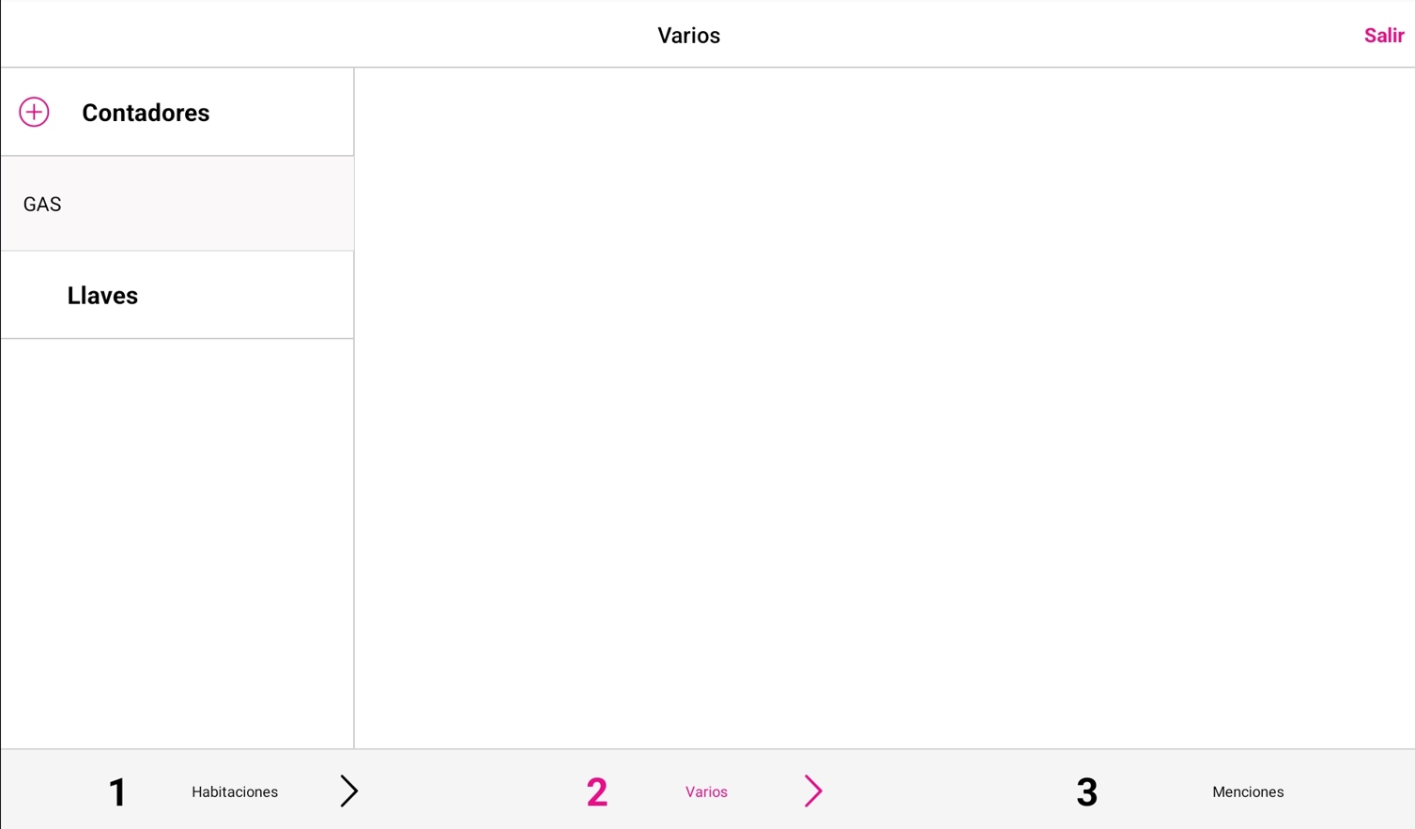The width and height of the screenshot is (1415, 829).
Task: Advance with the pink chevron after Varios
Action: [x=813, y=791]
